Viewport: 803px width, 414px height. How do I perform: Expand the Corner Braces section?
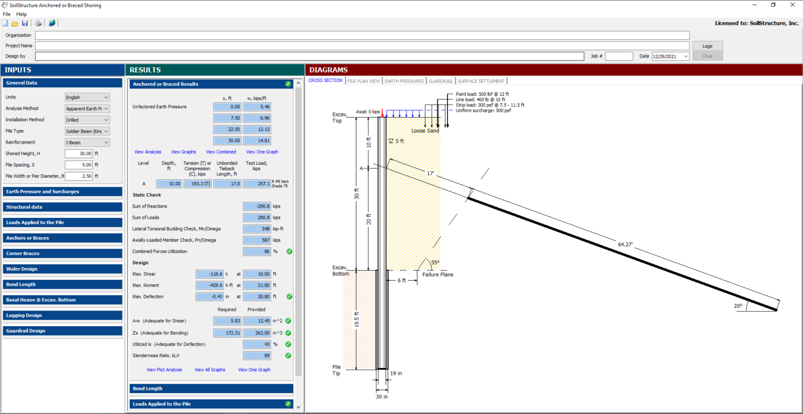tap(62, 254)
